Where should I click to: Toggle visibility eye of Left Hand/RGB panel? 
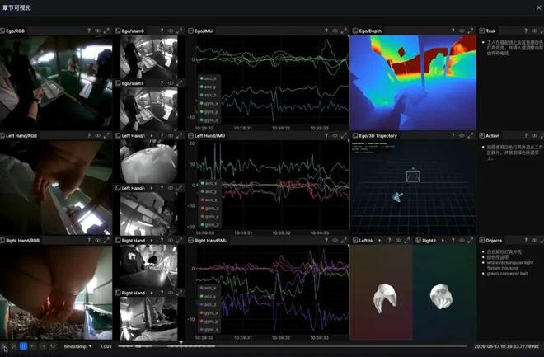98,136
